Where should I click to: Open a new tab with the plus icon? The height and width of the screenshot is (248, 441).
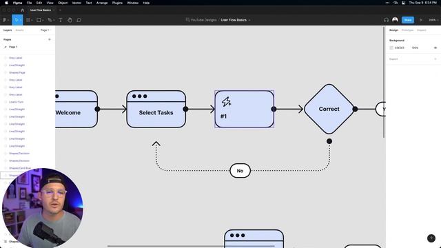tap(60, 10)
